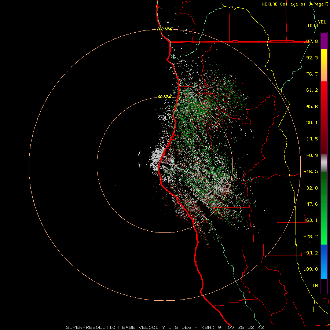
Task: Click the -63.1 velocity scale value
Action: click(311, 220)
